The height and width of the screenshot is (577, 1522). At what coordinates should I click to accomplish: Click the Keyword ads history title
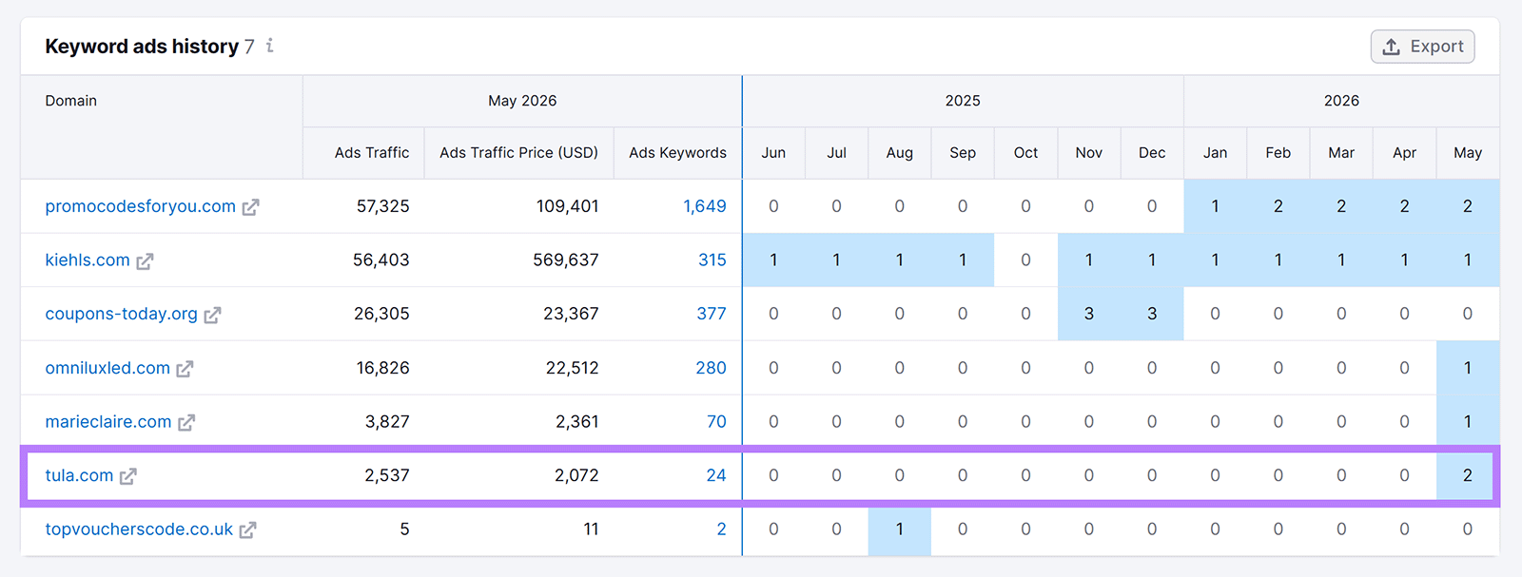tap(142, 46)
